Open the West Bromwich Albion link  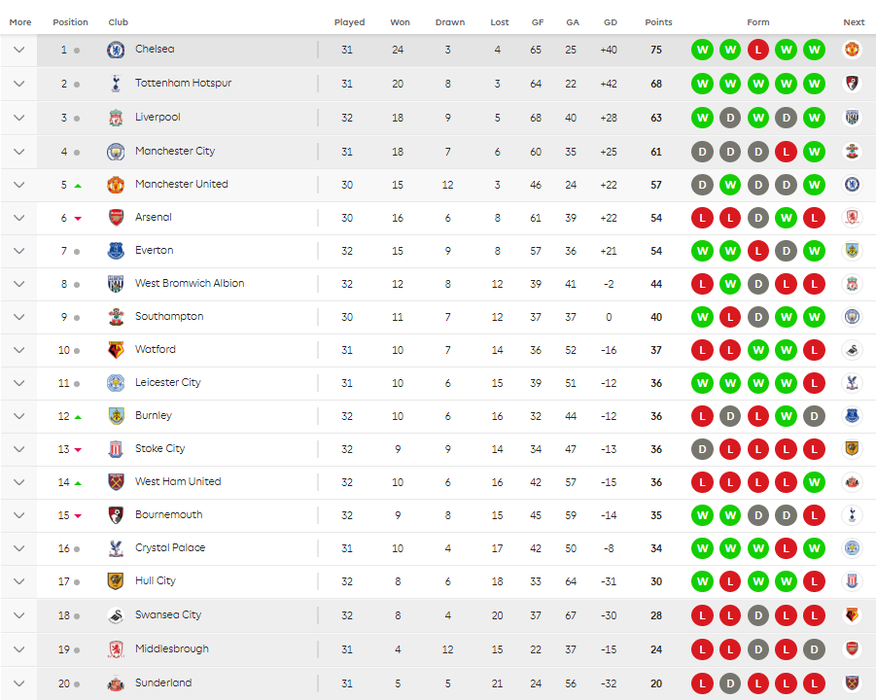190,284
